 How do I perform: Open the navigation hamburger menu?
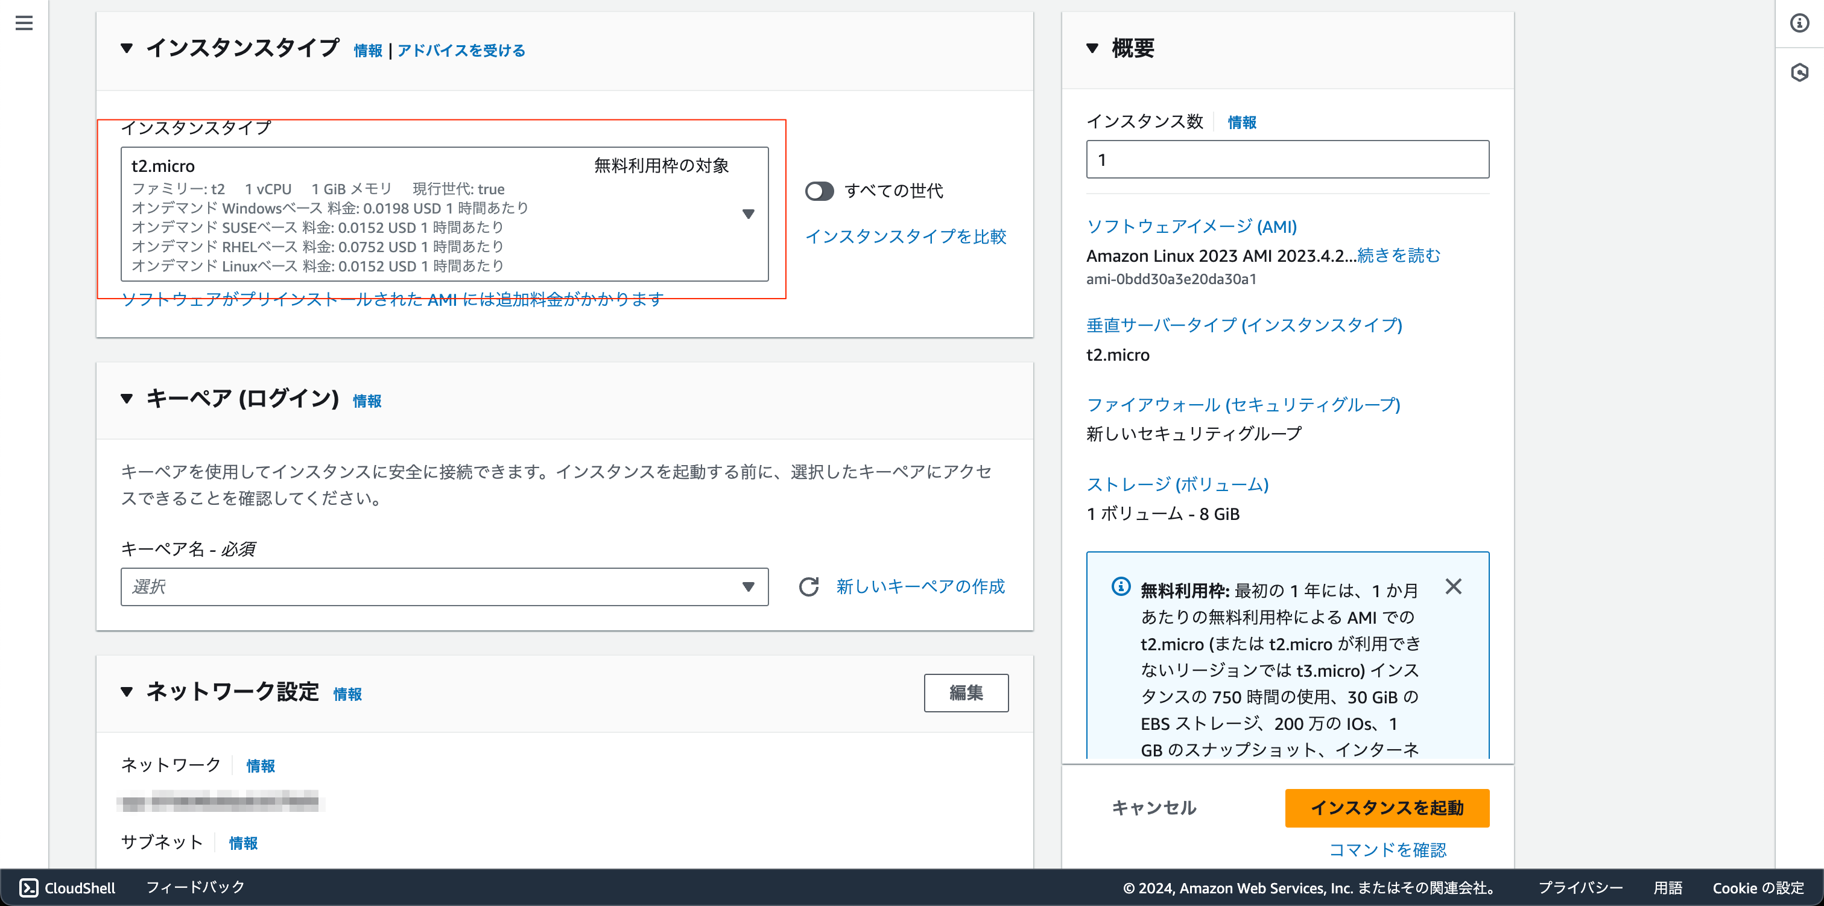coord(24,24)
